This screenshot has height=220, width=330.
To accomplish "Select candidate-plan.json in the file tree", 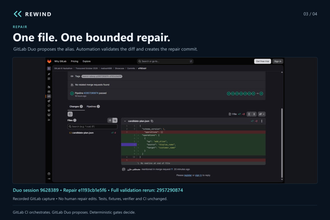I will point(83,133).
